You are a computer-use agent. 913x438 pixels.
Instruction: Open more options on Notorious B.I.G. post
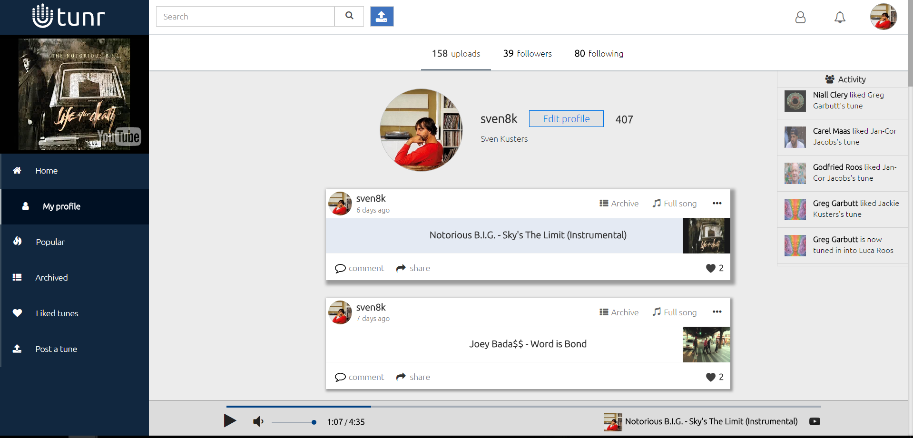[x=717, y=204]
